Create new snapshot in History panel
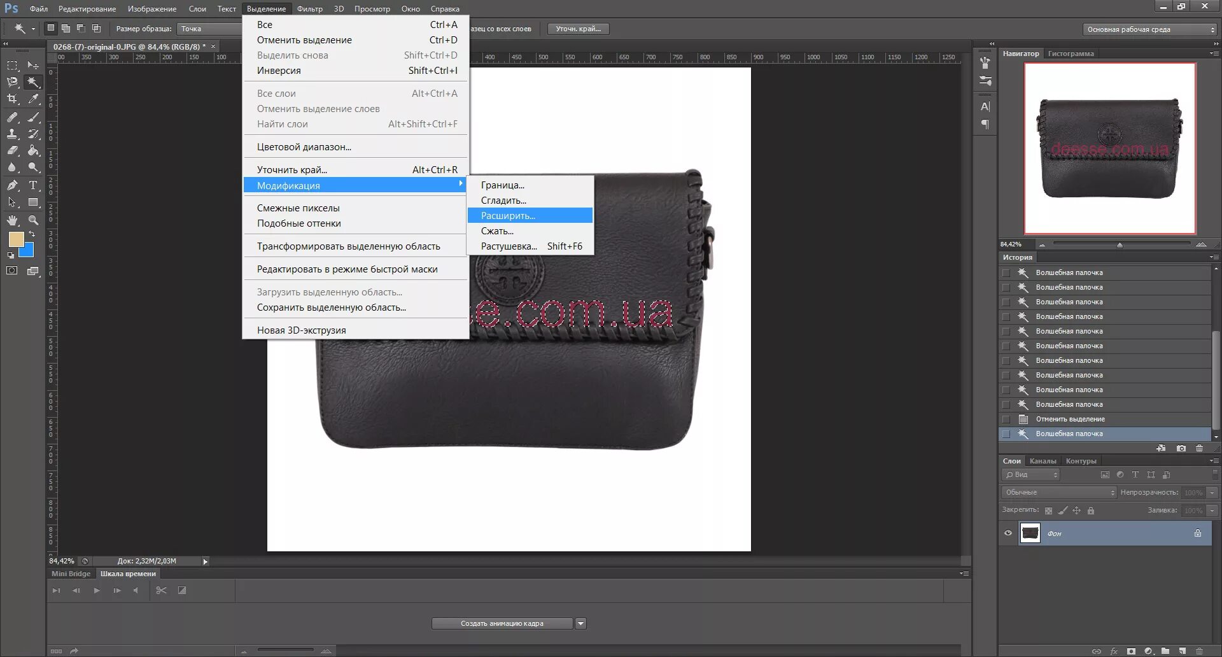1222x657 pixels. click(1181, 448)
